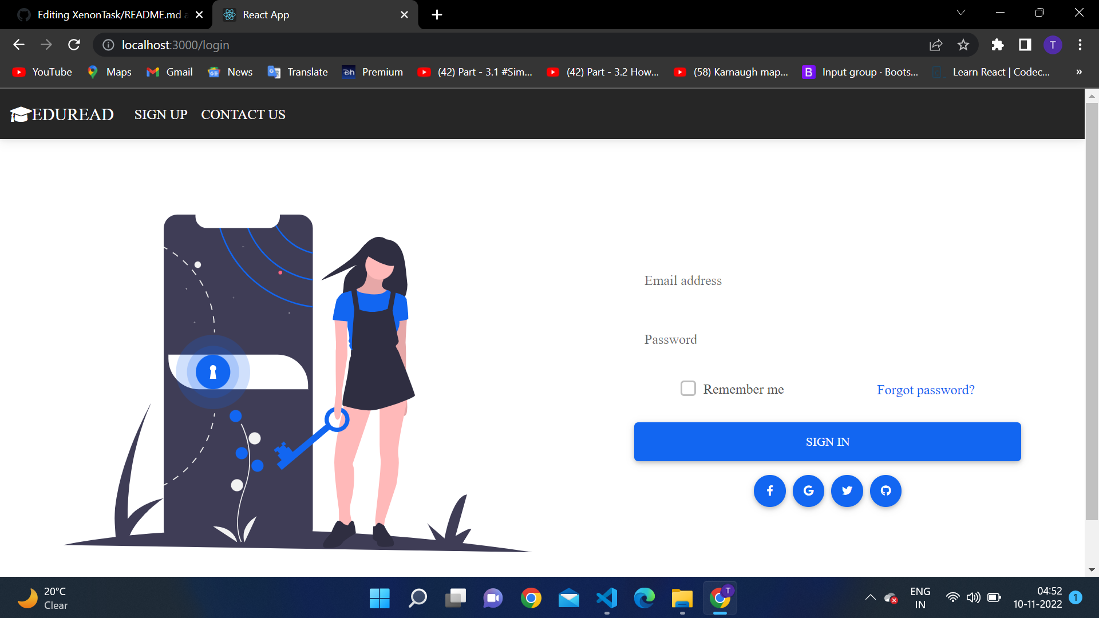Click the page's vertical scrollbar

pos(1092,309)
